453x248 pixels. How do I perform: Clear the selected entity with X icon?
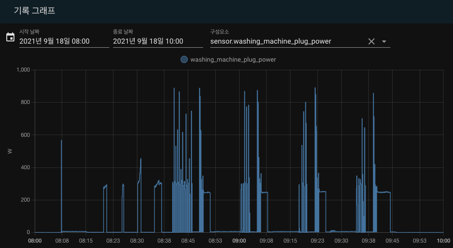(371, 41)
